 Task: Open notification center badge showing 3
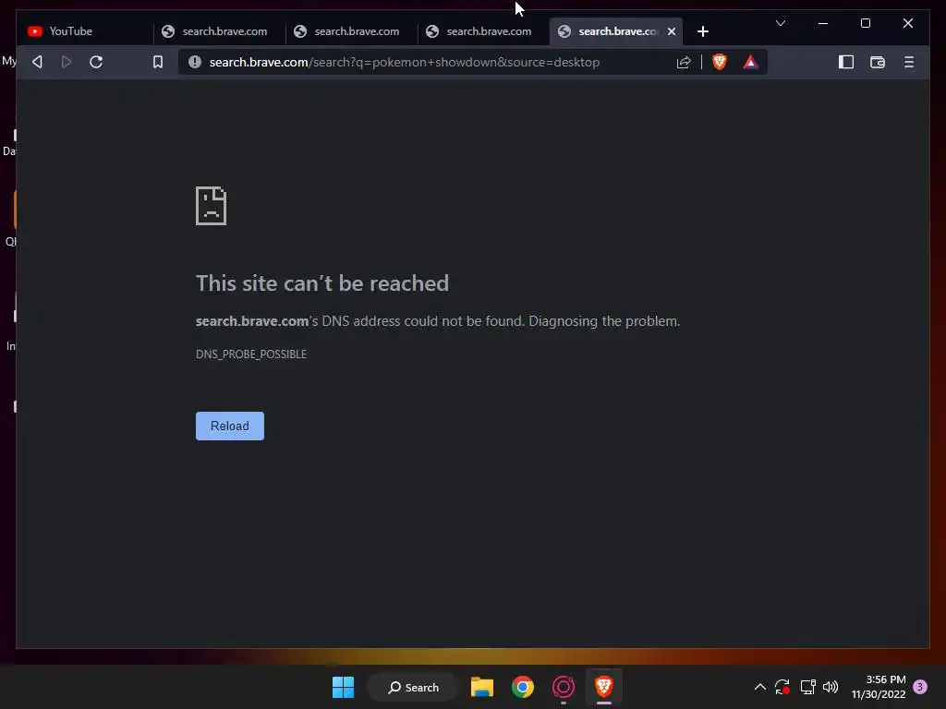[x=920, y=687]
